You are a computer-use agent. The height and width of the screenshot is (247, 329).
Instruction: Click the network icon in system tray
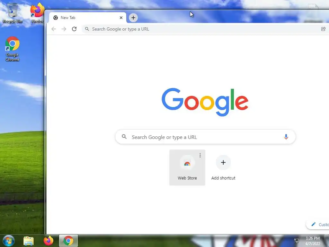point(297,241)
